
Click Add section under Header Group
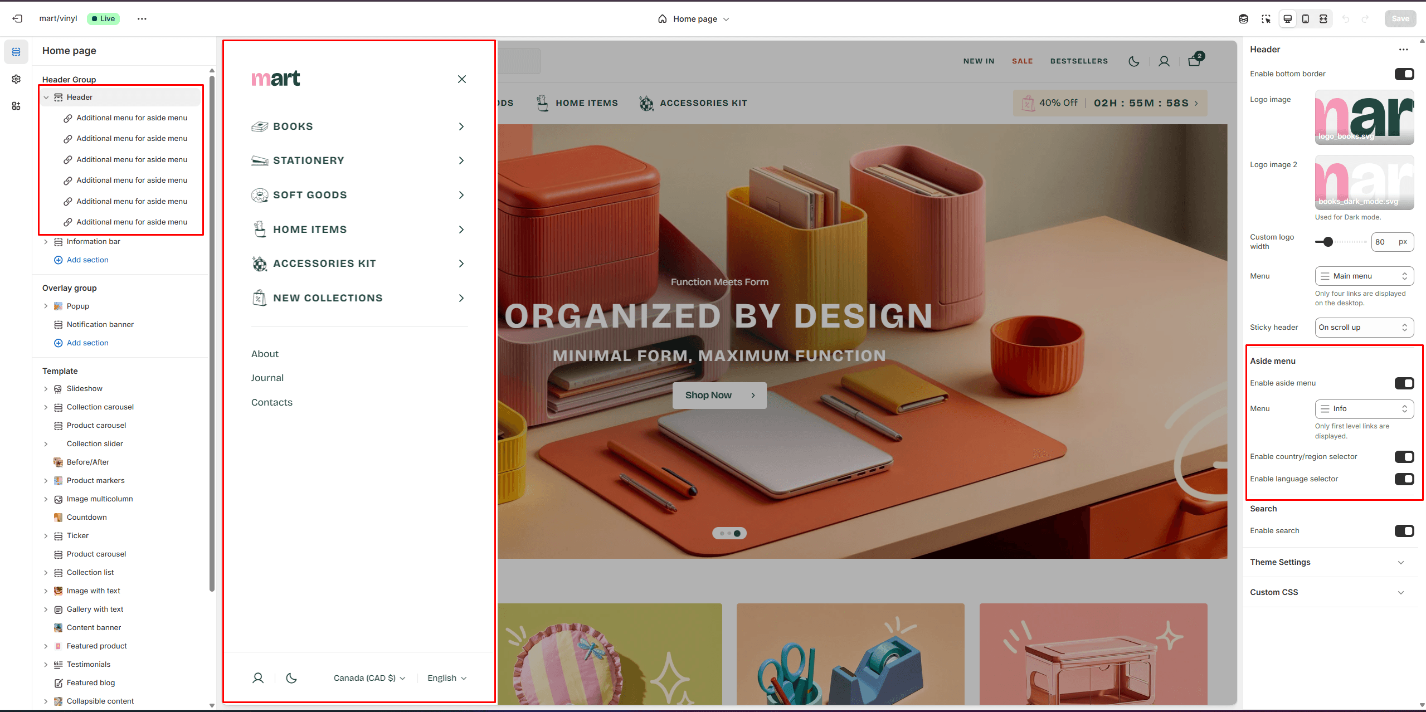pos(87,260)
